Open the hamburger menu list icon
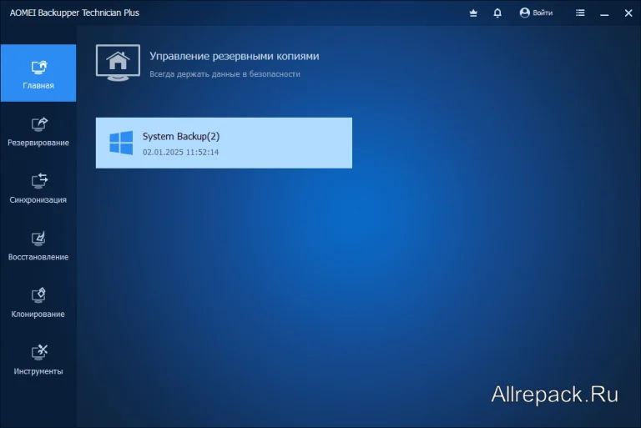641x428 pixels. [x=580, y=13]
